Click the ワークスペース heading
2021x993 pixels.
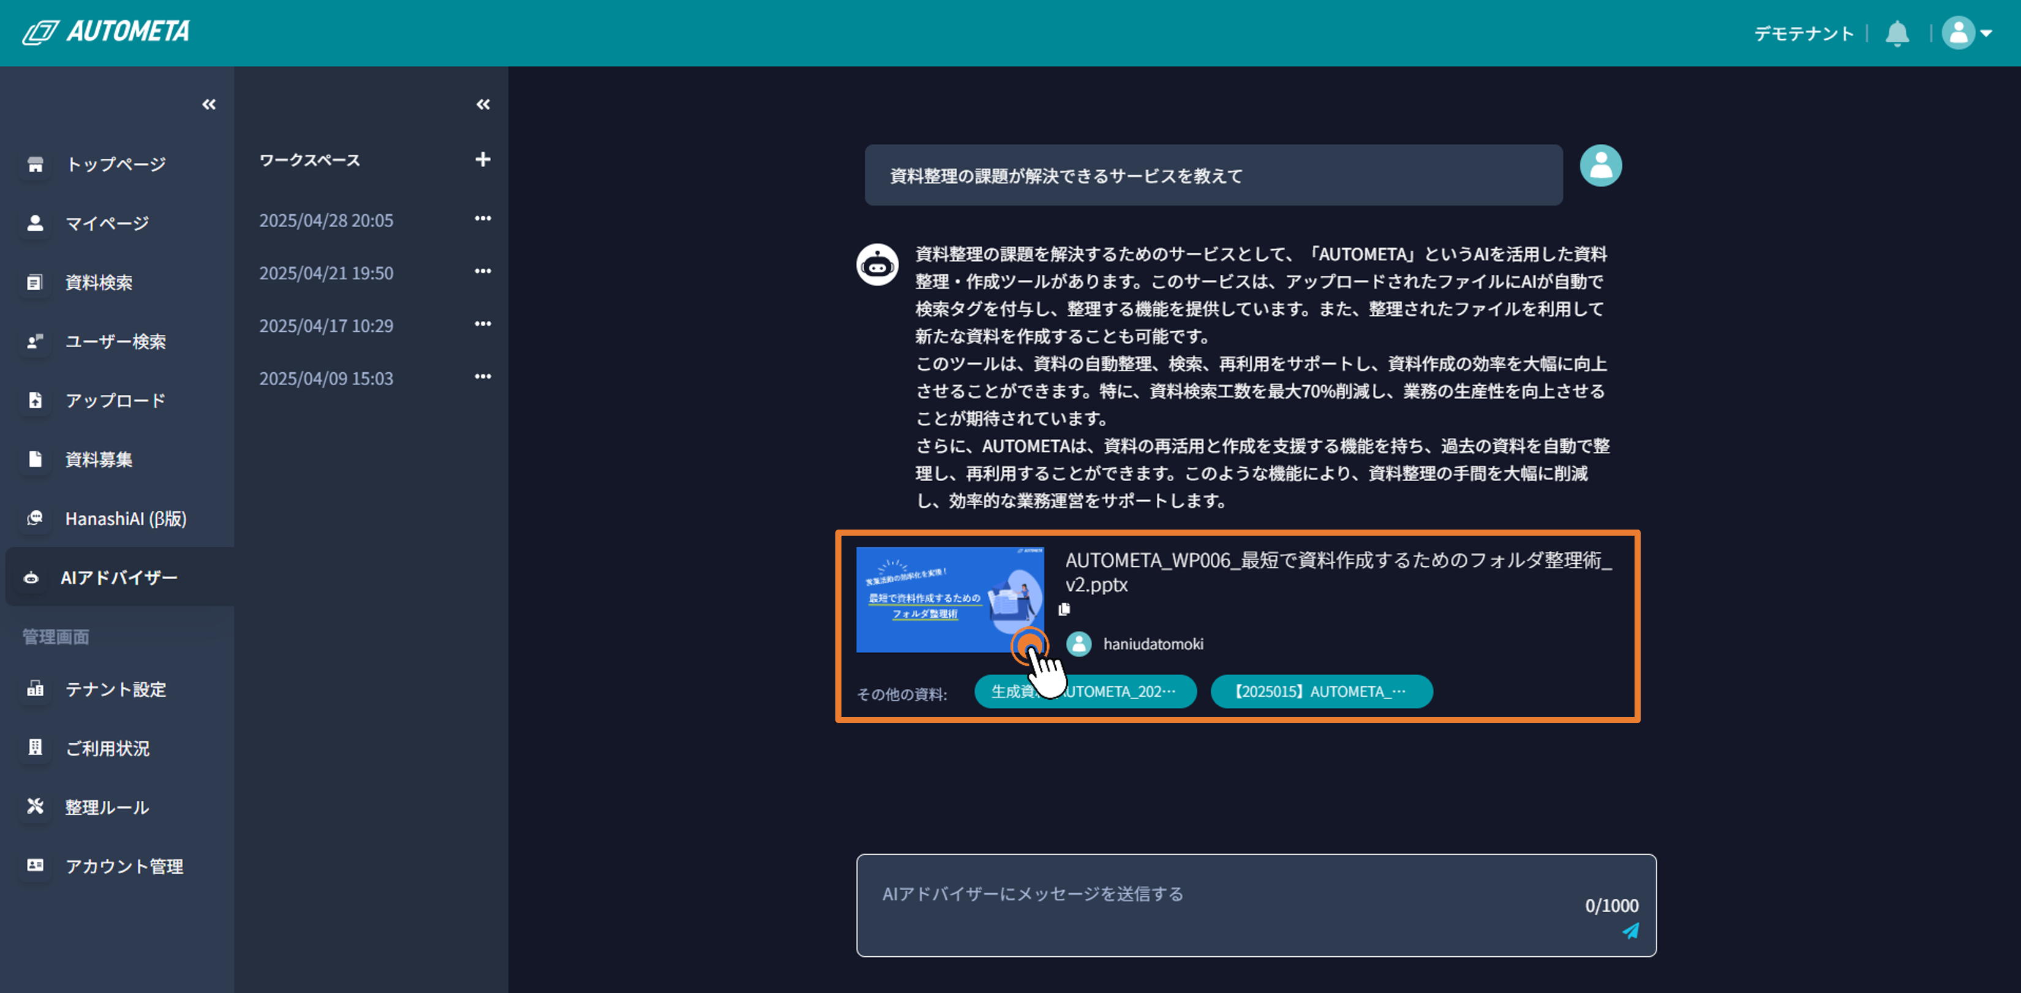310,160
